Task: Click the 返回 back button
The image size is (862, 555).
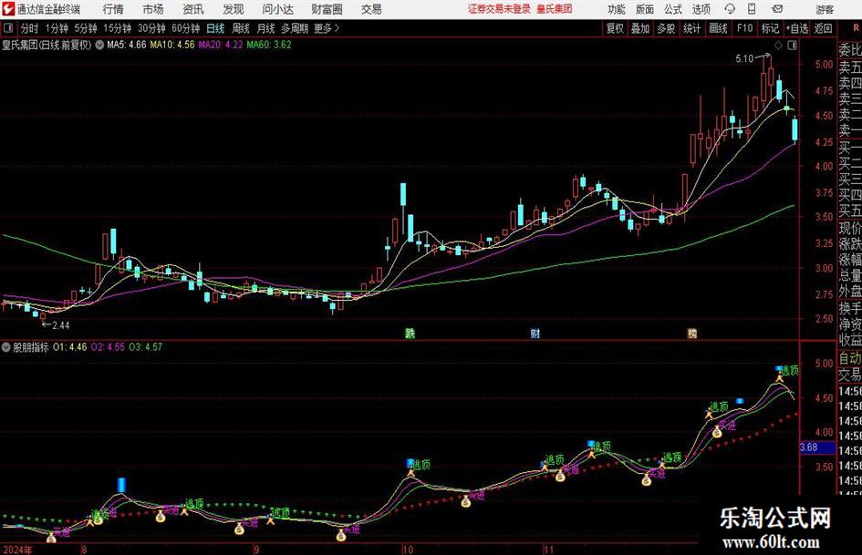Action: pos(823,28)
